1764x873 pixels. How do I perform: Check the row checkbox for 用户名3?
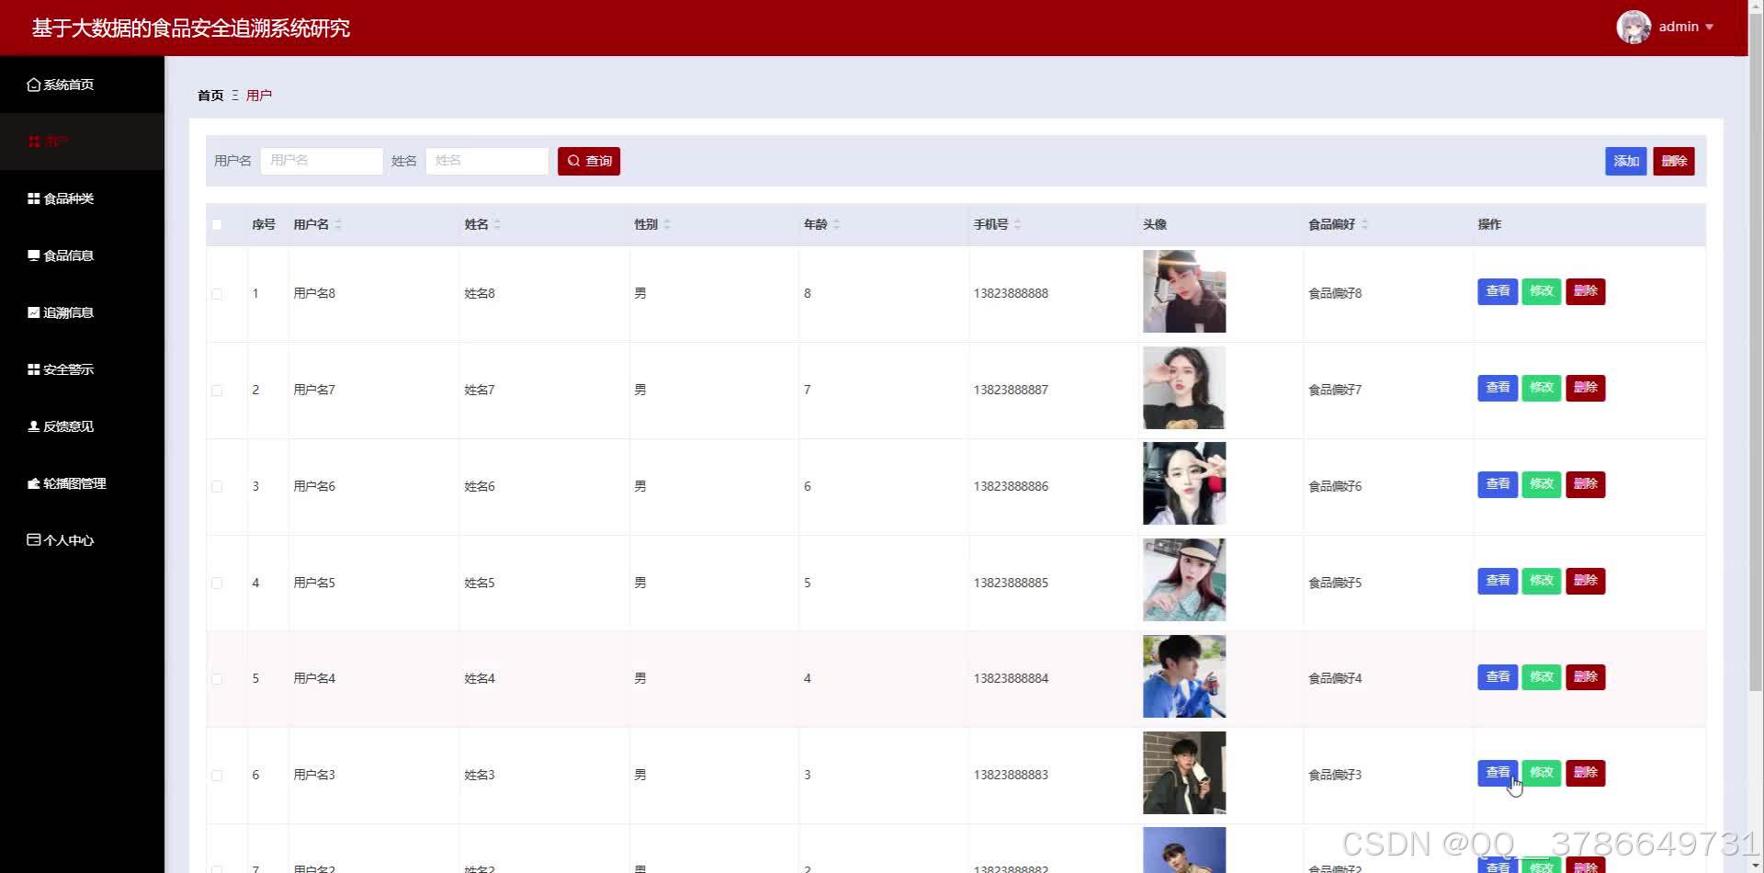(x=217, y=776)
